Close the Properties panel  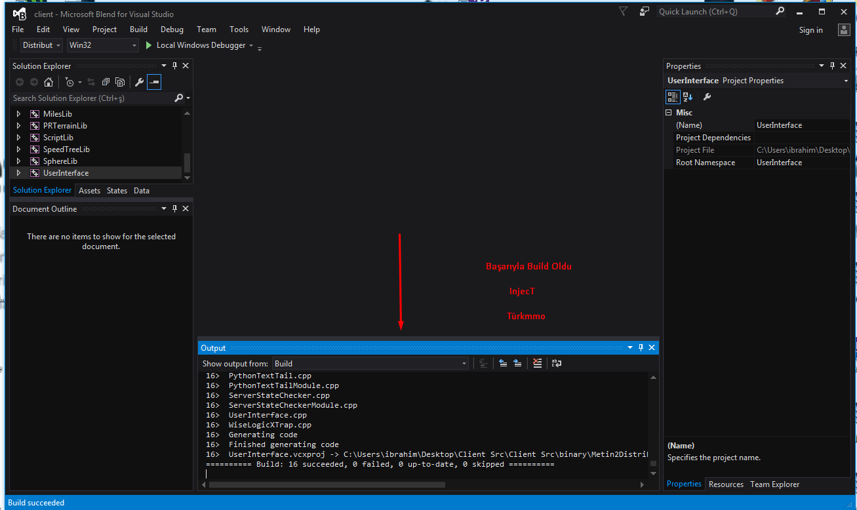pyautogui.click(x=843, y=66)
